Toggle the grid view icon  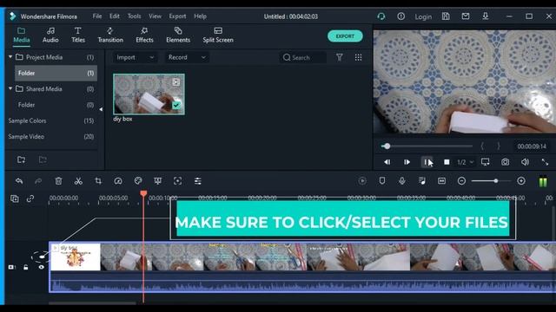358,57
